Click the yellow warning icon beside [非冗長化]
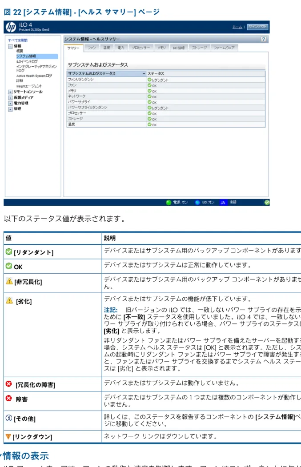The image size is (301, 467). pos(9,281)
